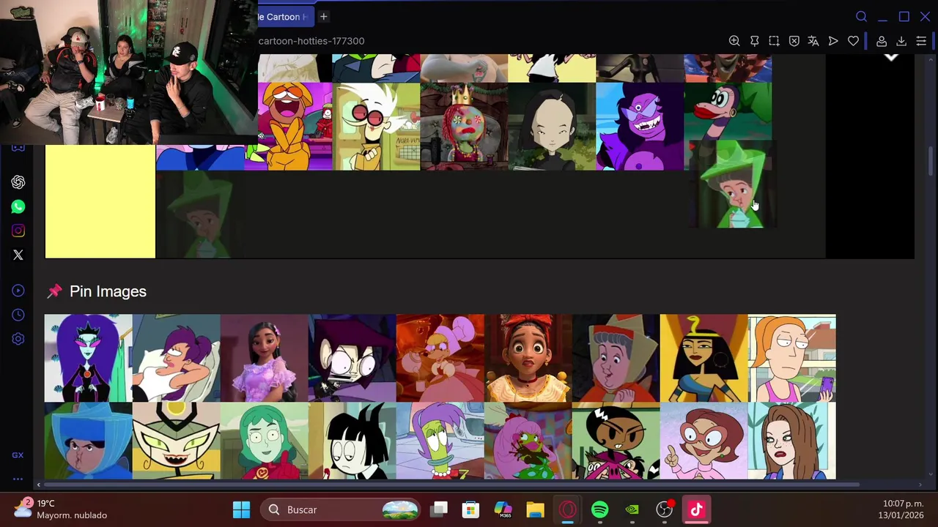Click the taskbar Buscar search box
938x527 pixels.
341,509
